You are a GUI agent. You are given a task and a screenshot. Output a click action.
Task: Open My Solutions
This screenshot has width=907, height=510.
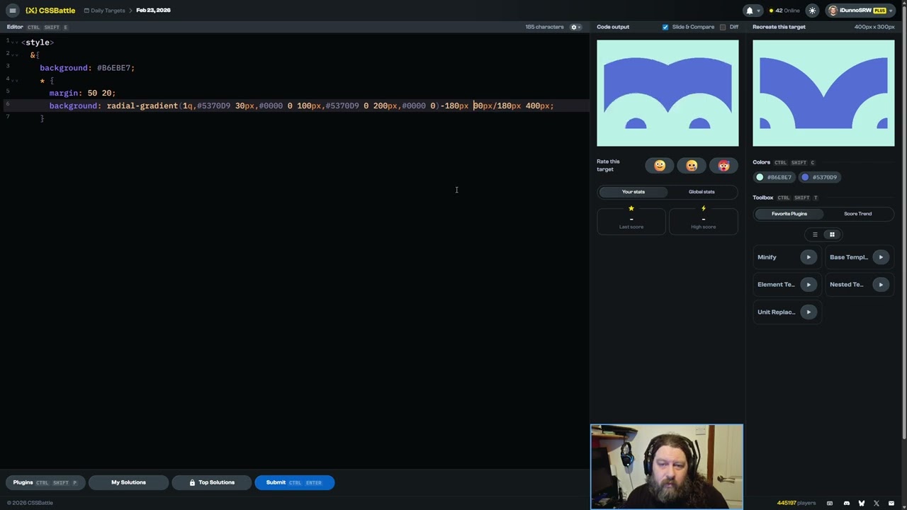(128, 482)
